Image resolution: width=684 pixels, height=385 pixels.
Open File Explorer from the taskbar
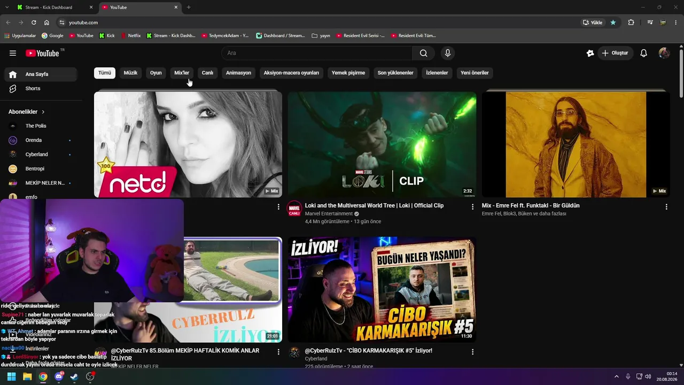(x=27, y=376)
